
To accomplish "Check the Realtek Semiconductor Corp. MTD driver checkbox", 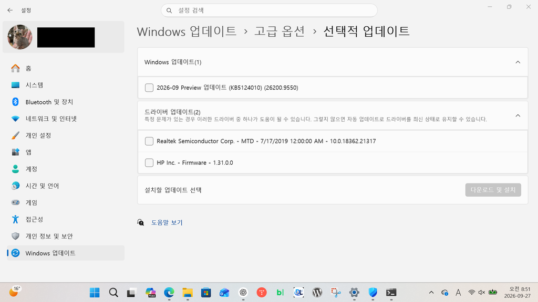I will click(x=149, y=141).
